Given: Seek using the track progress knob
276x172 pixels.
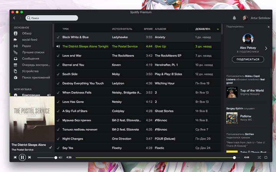Looking at the screenshot, I should pyautogui.click(x=234, y=157).
